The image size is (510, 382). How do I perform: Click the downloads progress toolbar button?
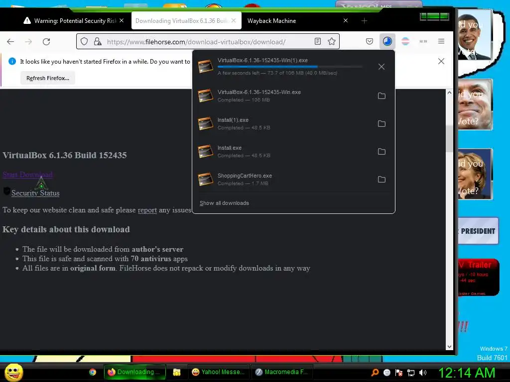387,41
